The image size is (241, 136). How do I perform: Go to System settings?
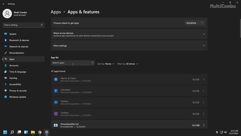(23, 34)
